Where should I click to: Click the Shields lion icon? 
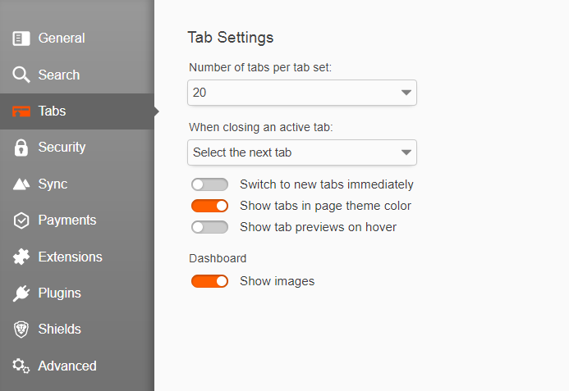point(21,330)
